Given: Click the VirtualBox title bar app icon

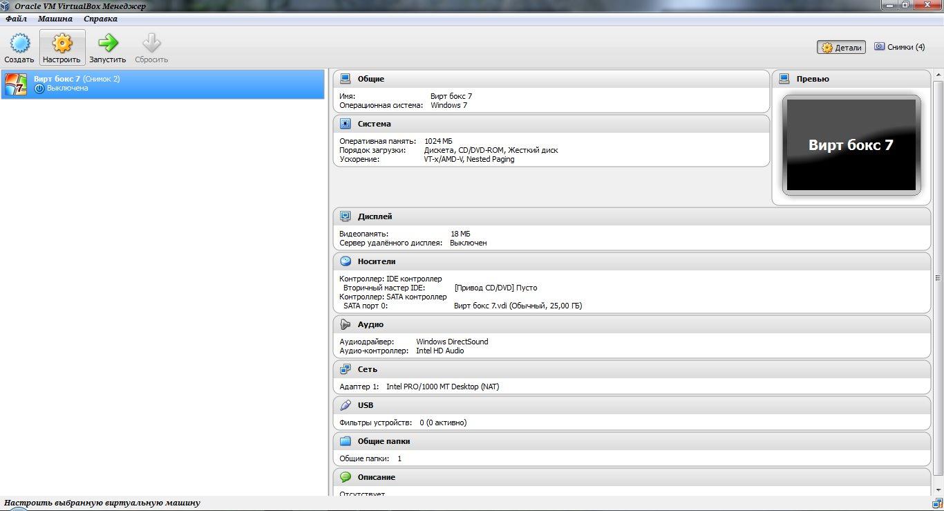Looking at the screenshot, I should coord(6,6).
